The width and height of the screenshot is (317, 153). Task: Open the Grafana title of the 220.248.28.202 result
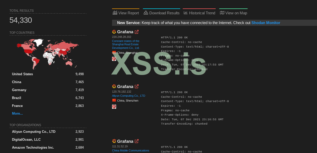125,32
